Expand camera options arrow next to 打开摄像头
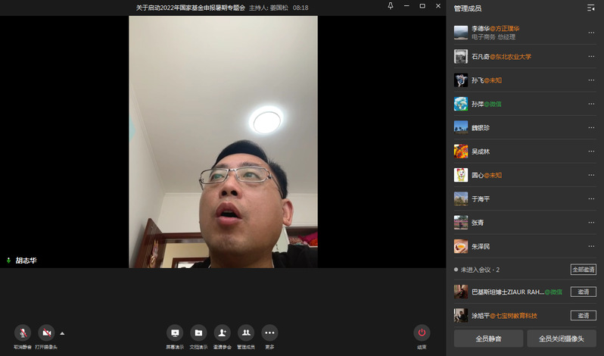The image size is (604, 356). [x=62, y=333]
